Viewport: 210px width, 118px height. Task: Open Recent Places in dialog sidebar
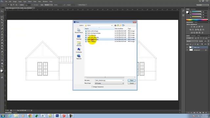pos(79,31)
